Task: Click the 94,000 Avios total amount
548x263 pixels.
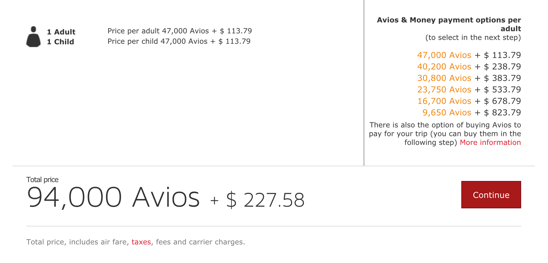Action: [x=113, y=197]
